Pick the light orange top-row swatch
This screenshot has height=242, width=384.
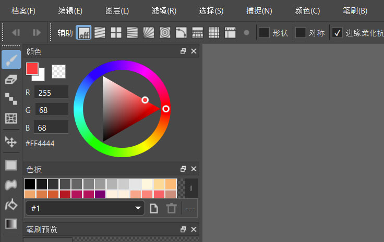(x=171, y=184)
